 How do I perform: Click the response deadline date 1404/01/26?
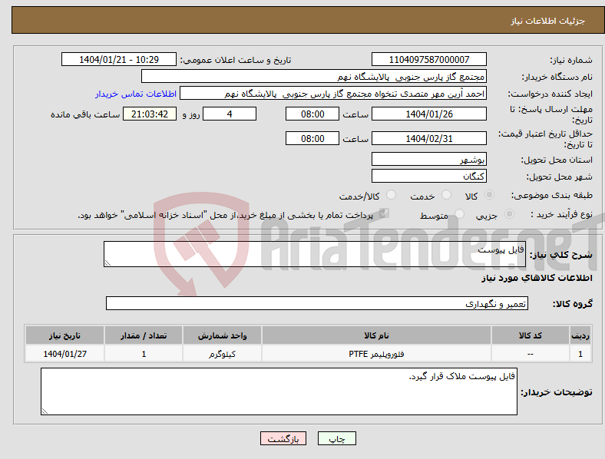click(428, 114)
